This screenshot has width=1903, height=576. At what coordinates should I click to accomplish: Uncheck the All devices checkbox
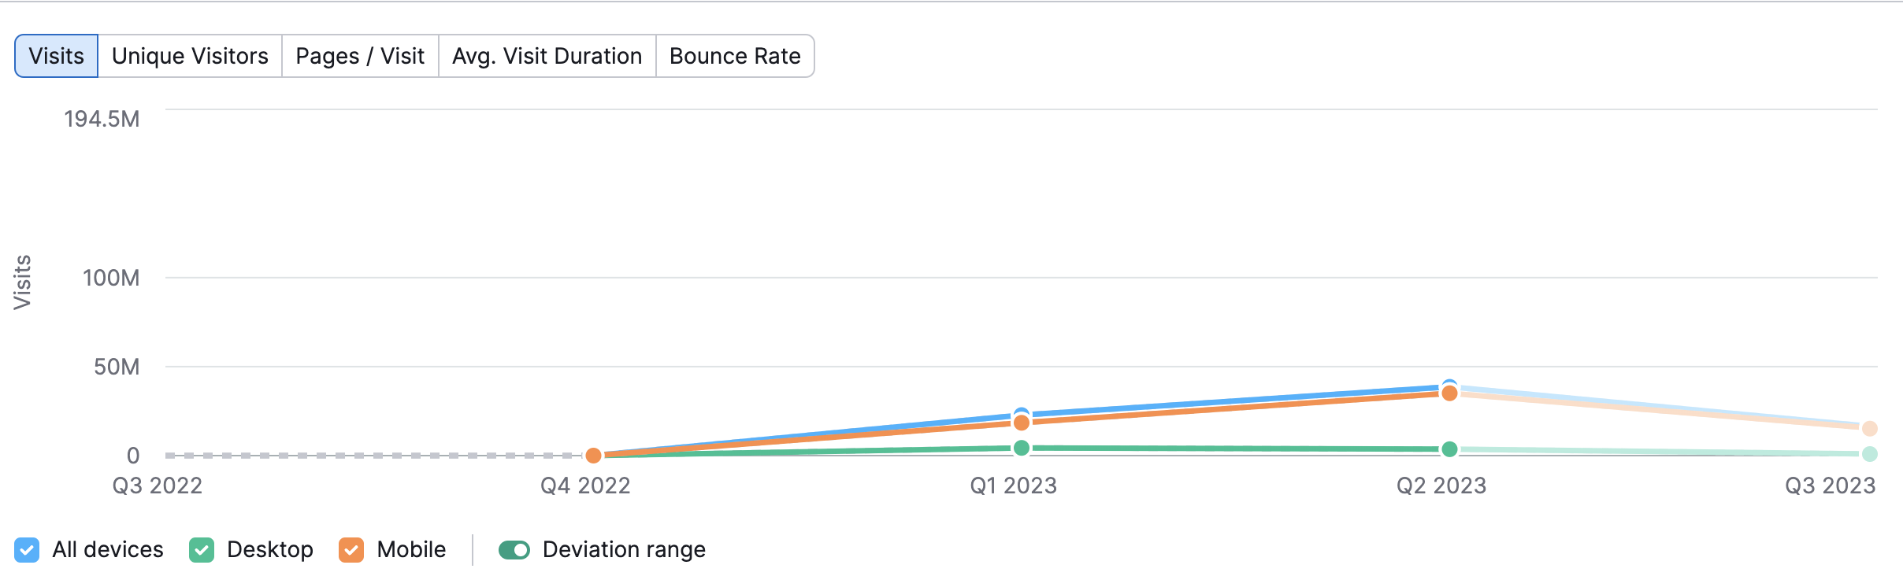(27, 549)
